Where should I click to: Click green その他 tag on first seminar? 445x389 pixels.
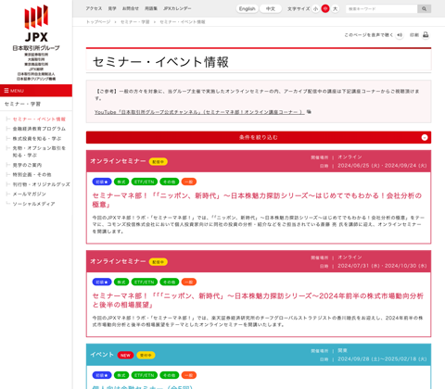tap(170, 182)
